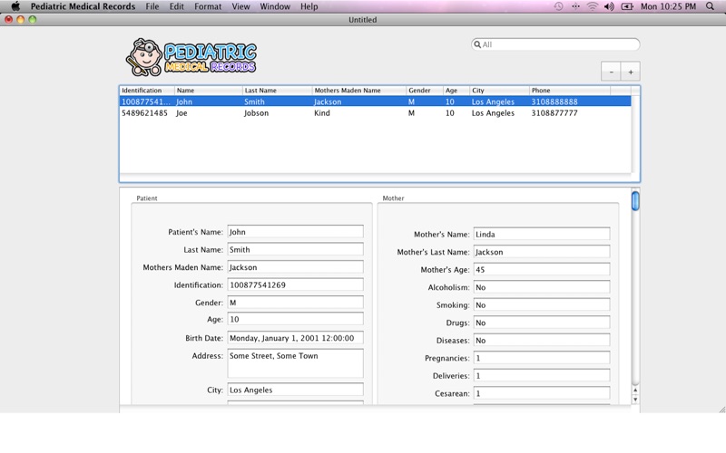Add a new record with plus button
726x453 pixels.
pos(631,72)
